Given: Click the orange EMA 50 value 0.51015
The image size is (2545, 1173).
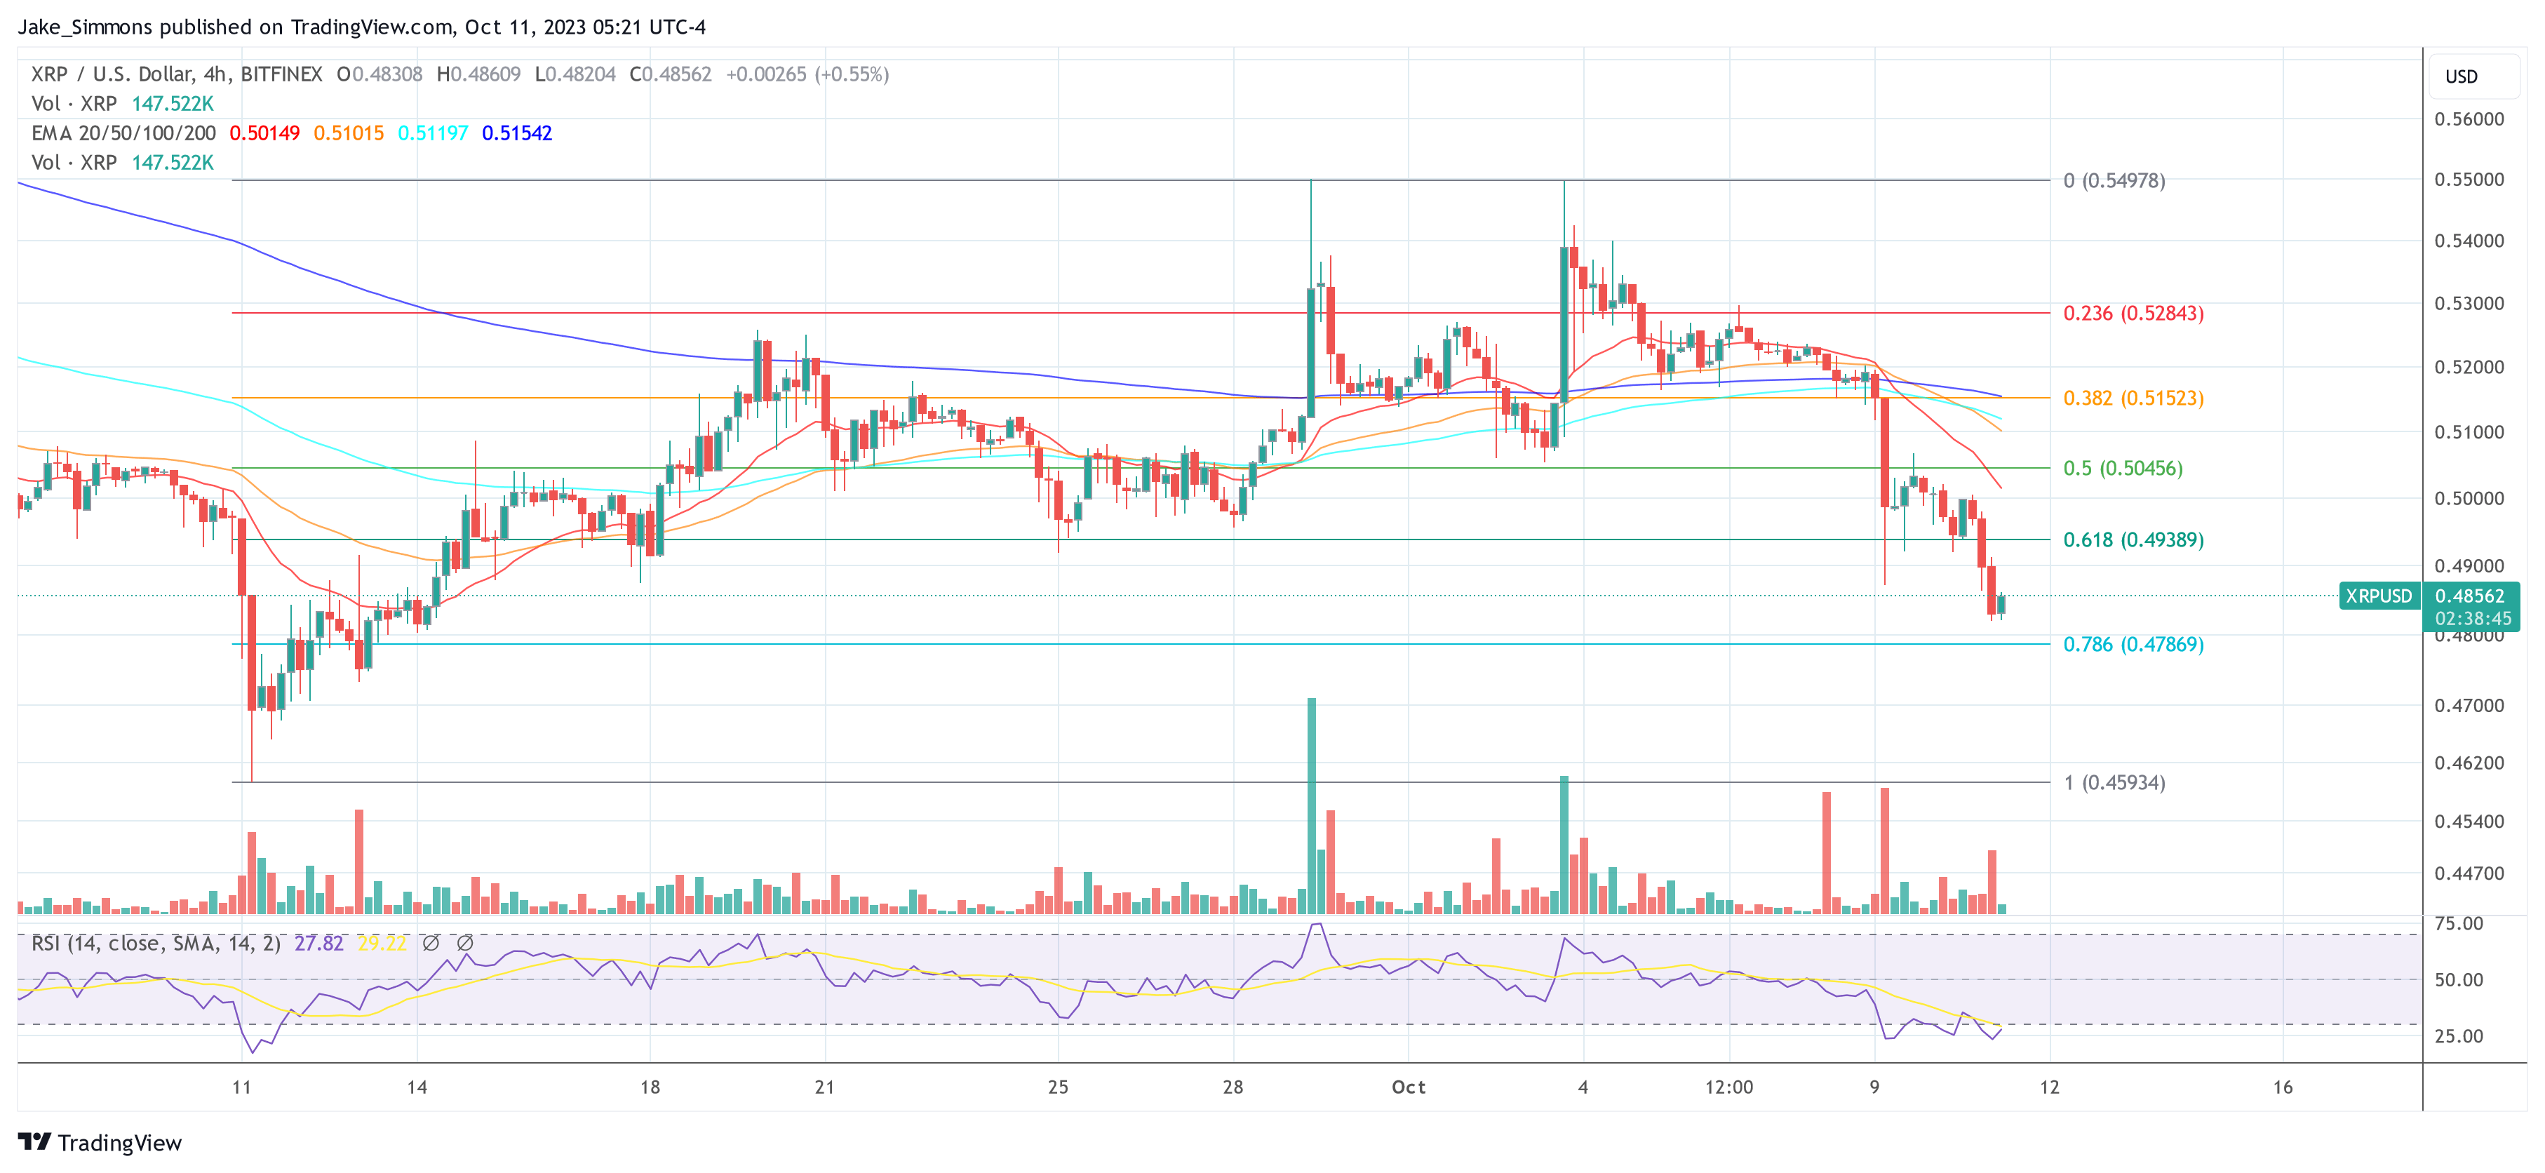Looking at the screenshot, I should click(x=349, y=133).
